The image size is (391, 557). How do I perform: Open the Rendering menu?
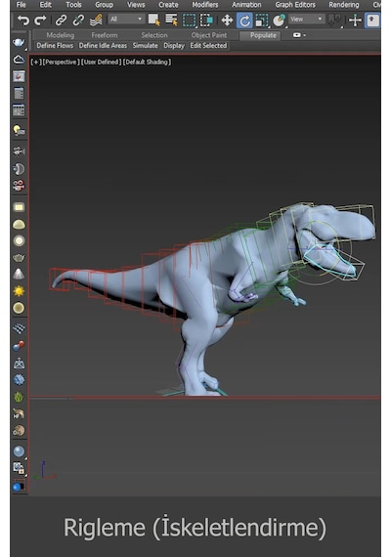pyautogui.click(x=344, y=5)
